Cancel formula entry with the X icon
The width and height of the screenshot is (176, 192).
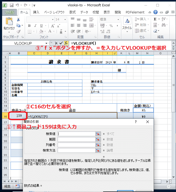coord(56,43)
